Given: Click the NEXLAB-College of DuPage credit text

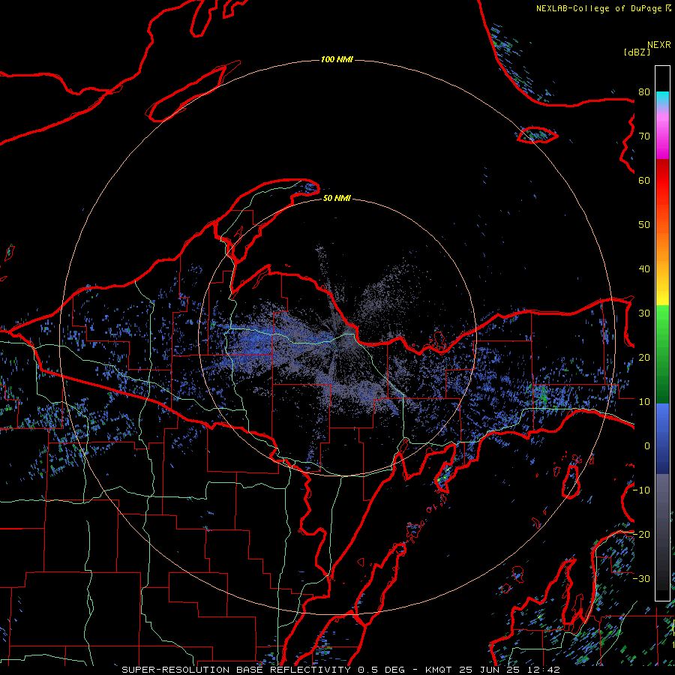Looking at the screenshot, I should point(603,8).
